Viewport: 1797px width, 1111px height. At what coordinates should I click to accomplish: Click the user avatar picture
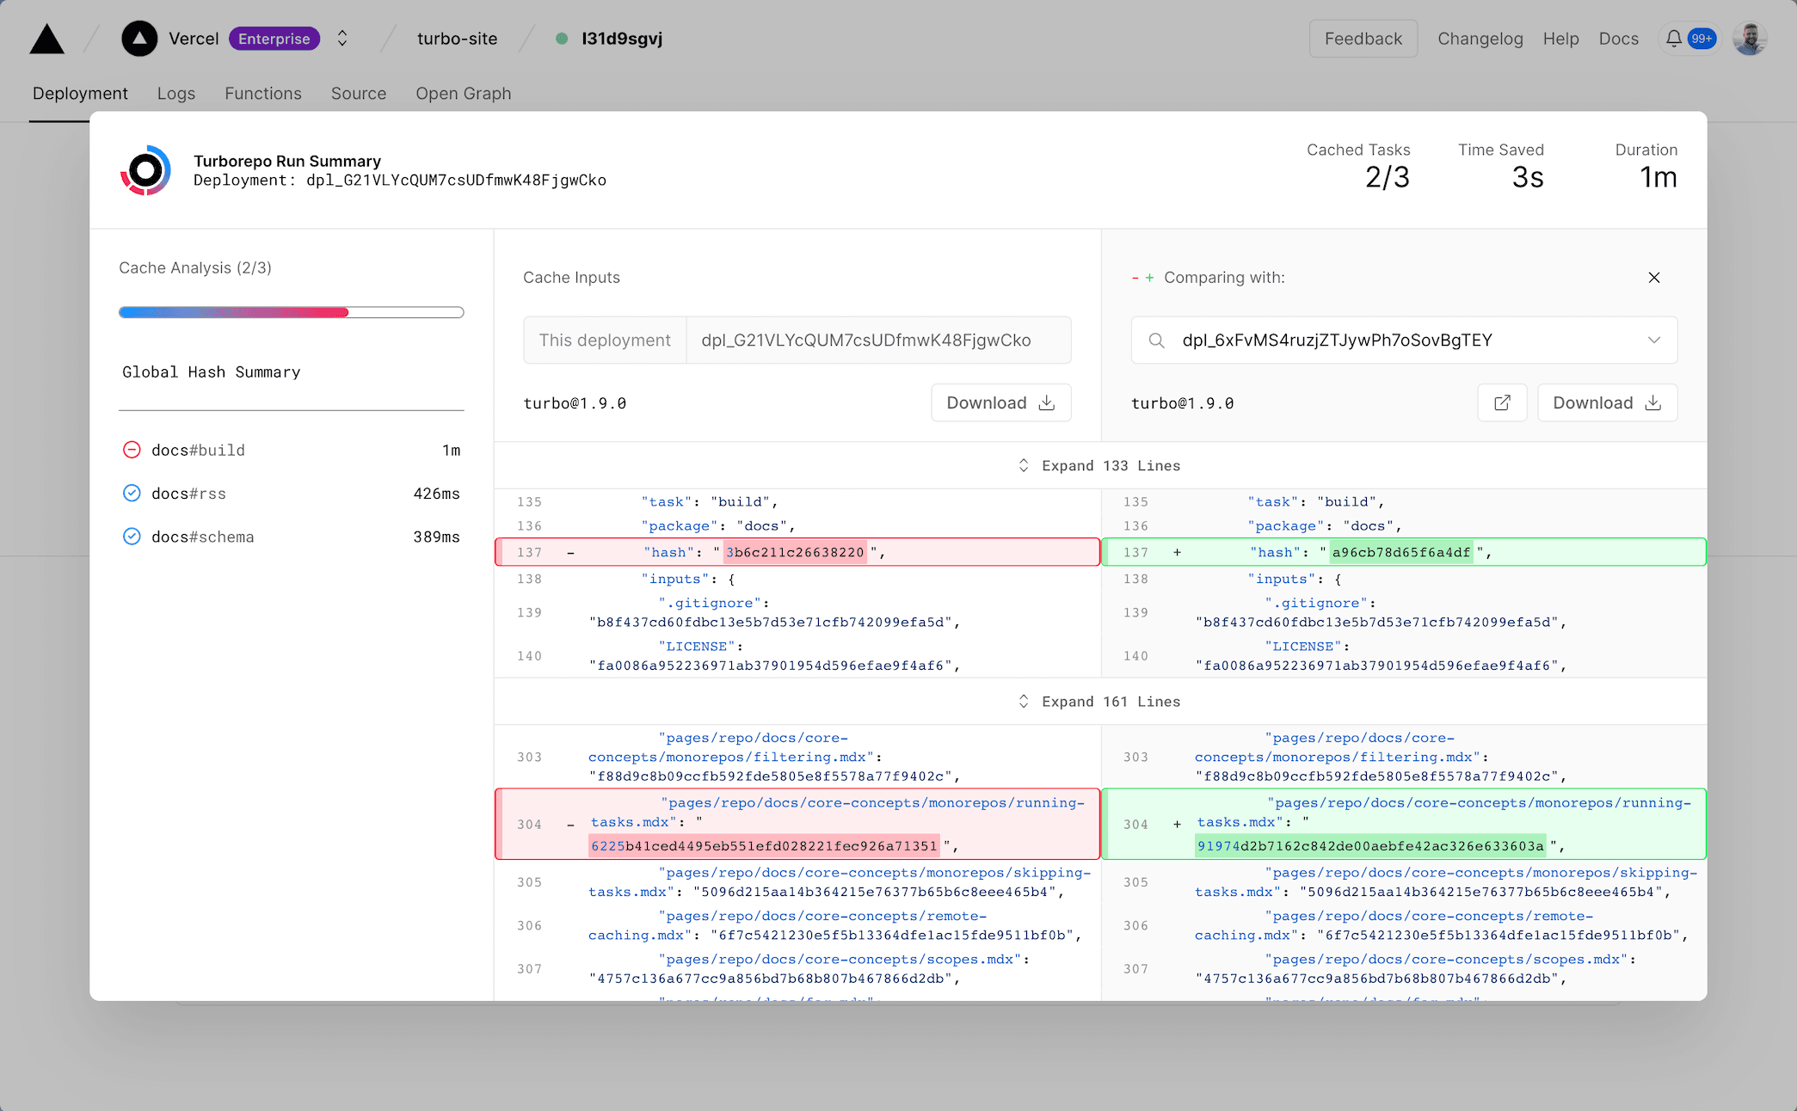tap(1749, 39)
